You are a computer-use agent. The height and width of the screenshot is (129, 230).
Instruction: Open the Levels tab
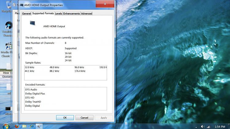tap(59, 13)
